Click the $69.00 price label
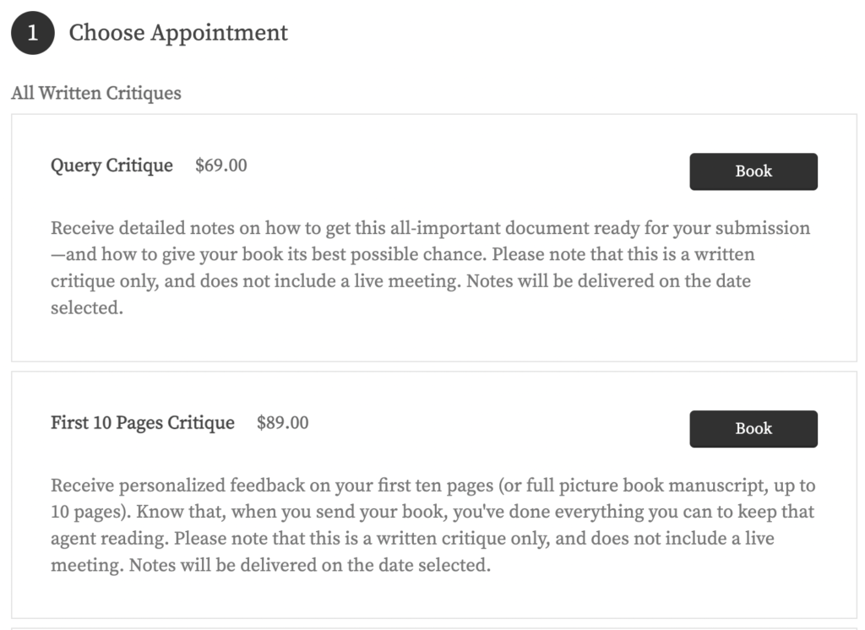Image resolution: width=865 pixels, height=630 pixels. point(220,166)
